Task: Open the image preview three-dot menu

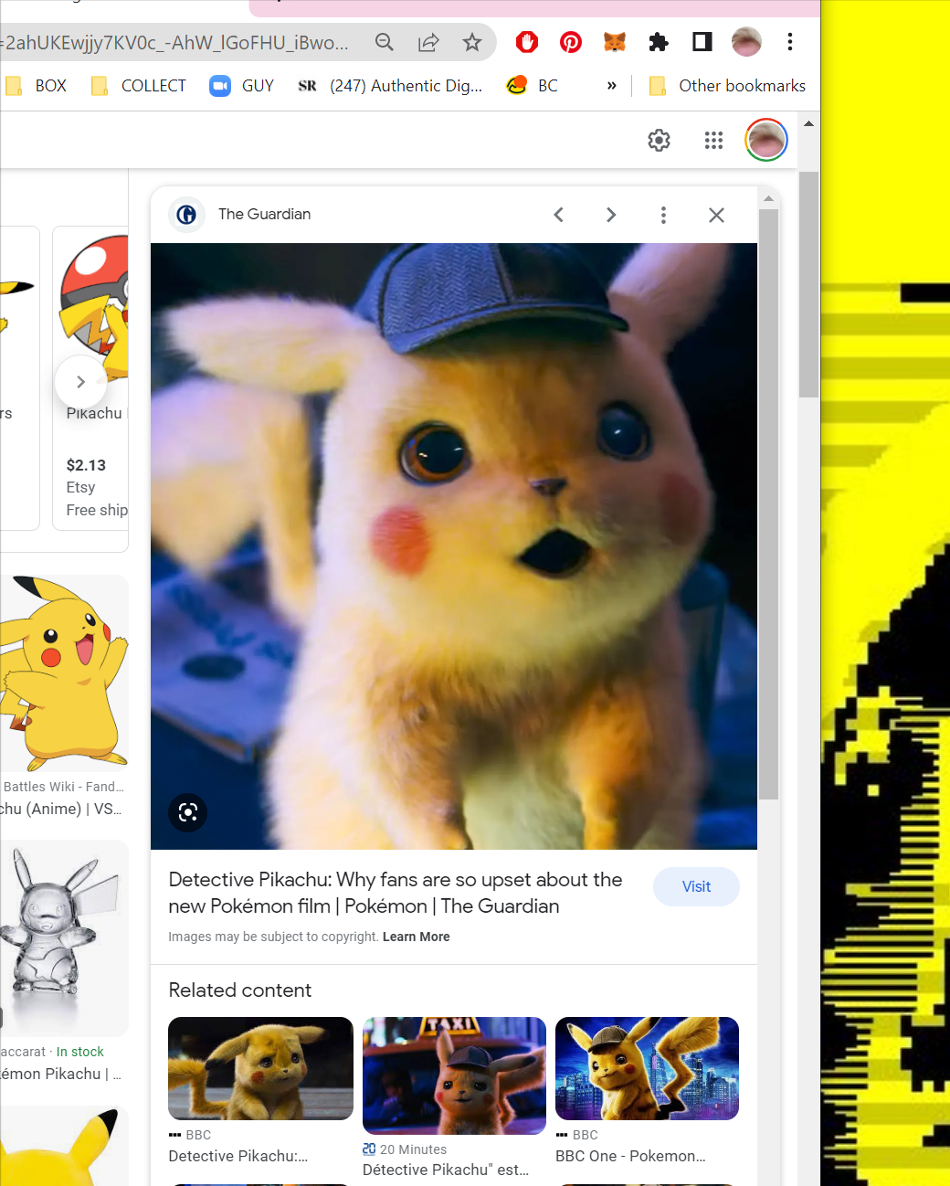Action: point(663,215)
